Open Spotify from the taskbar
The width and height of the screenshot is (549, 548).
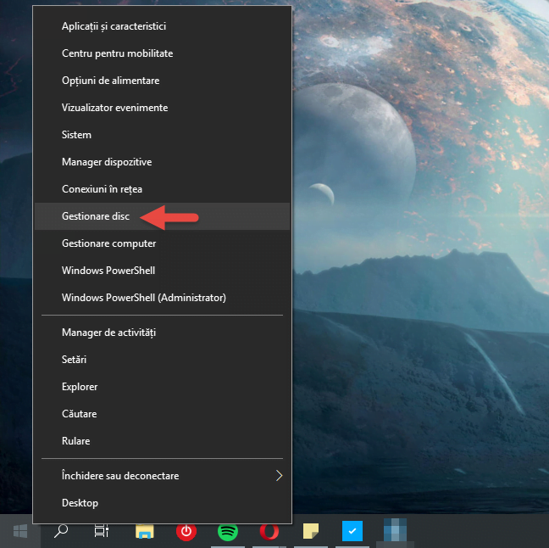[x=228, y=531]
